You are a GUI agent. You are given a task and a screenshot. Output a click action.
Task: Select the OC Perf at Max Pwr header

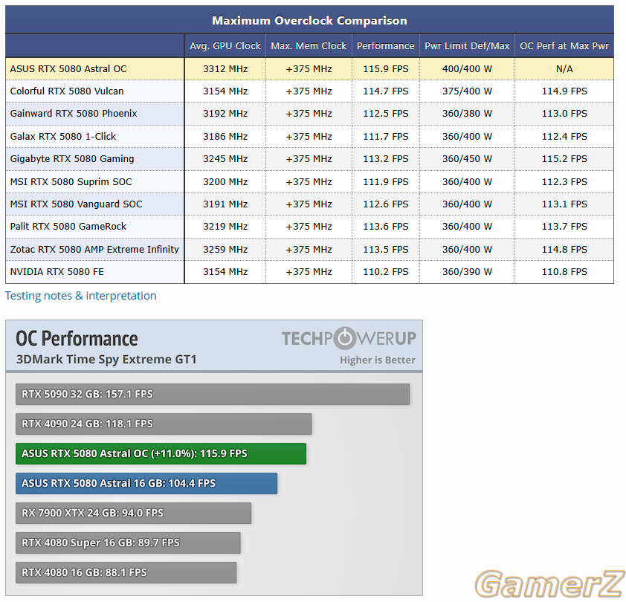[x=564, y=46]
